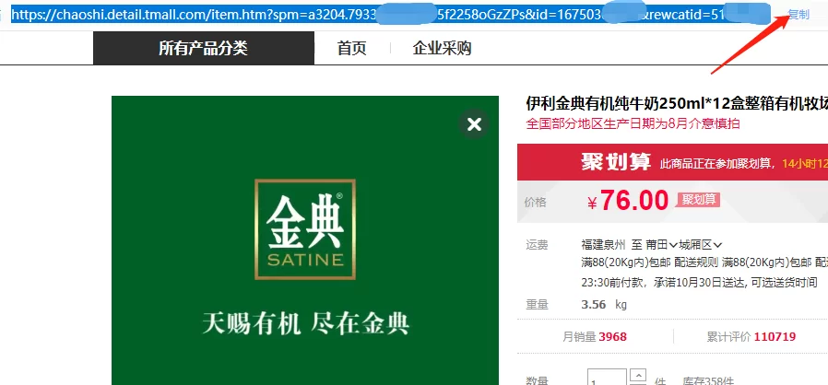Close the Satine video overlay with X

(x=474, y=124)
